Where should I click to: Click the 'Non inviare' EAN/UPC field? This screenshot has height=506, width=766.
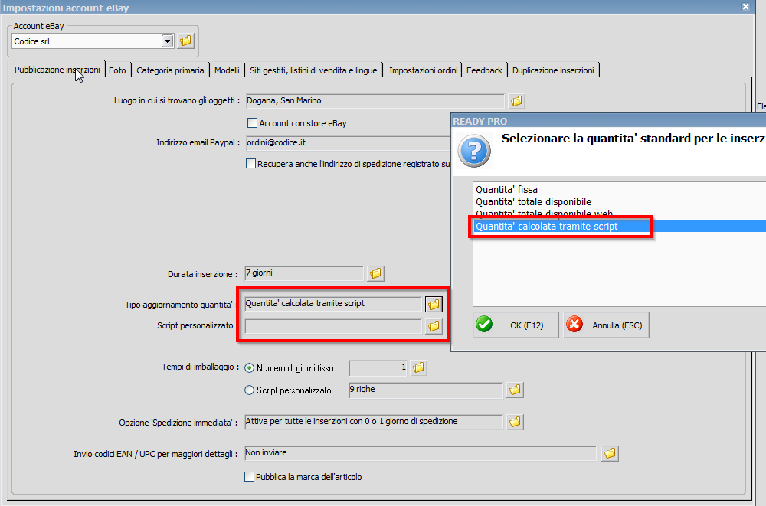[x=421, y=453]
